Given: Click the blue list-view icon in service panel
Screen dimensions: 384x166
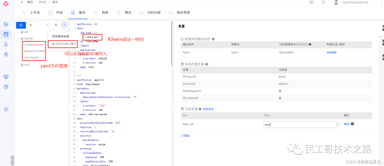Looking at the screenshot, I should 21,25.
